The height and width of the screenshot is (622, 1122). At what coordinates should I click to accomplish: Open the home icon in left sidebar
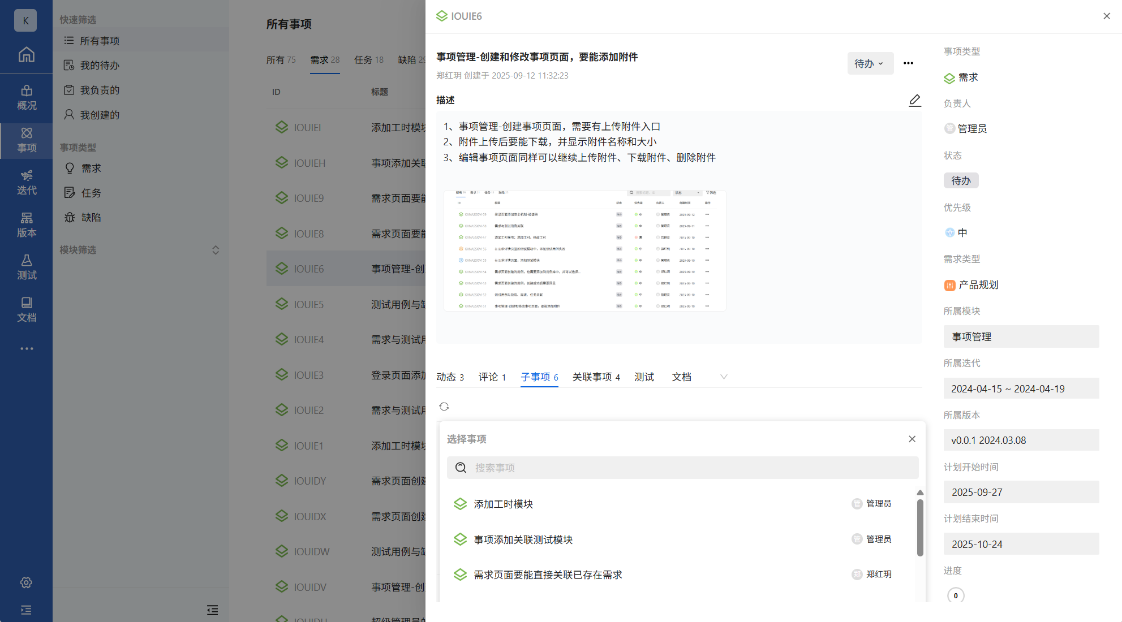(26, 55)
